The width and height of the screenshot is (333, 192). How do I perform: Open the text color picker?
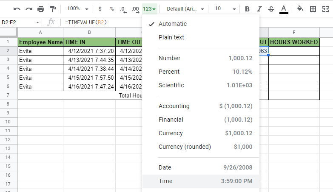[284, 8]
